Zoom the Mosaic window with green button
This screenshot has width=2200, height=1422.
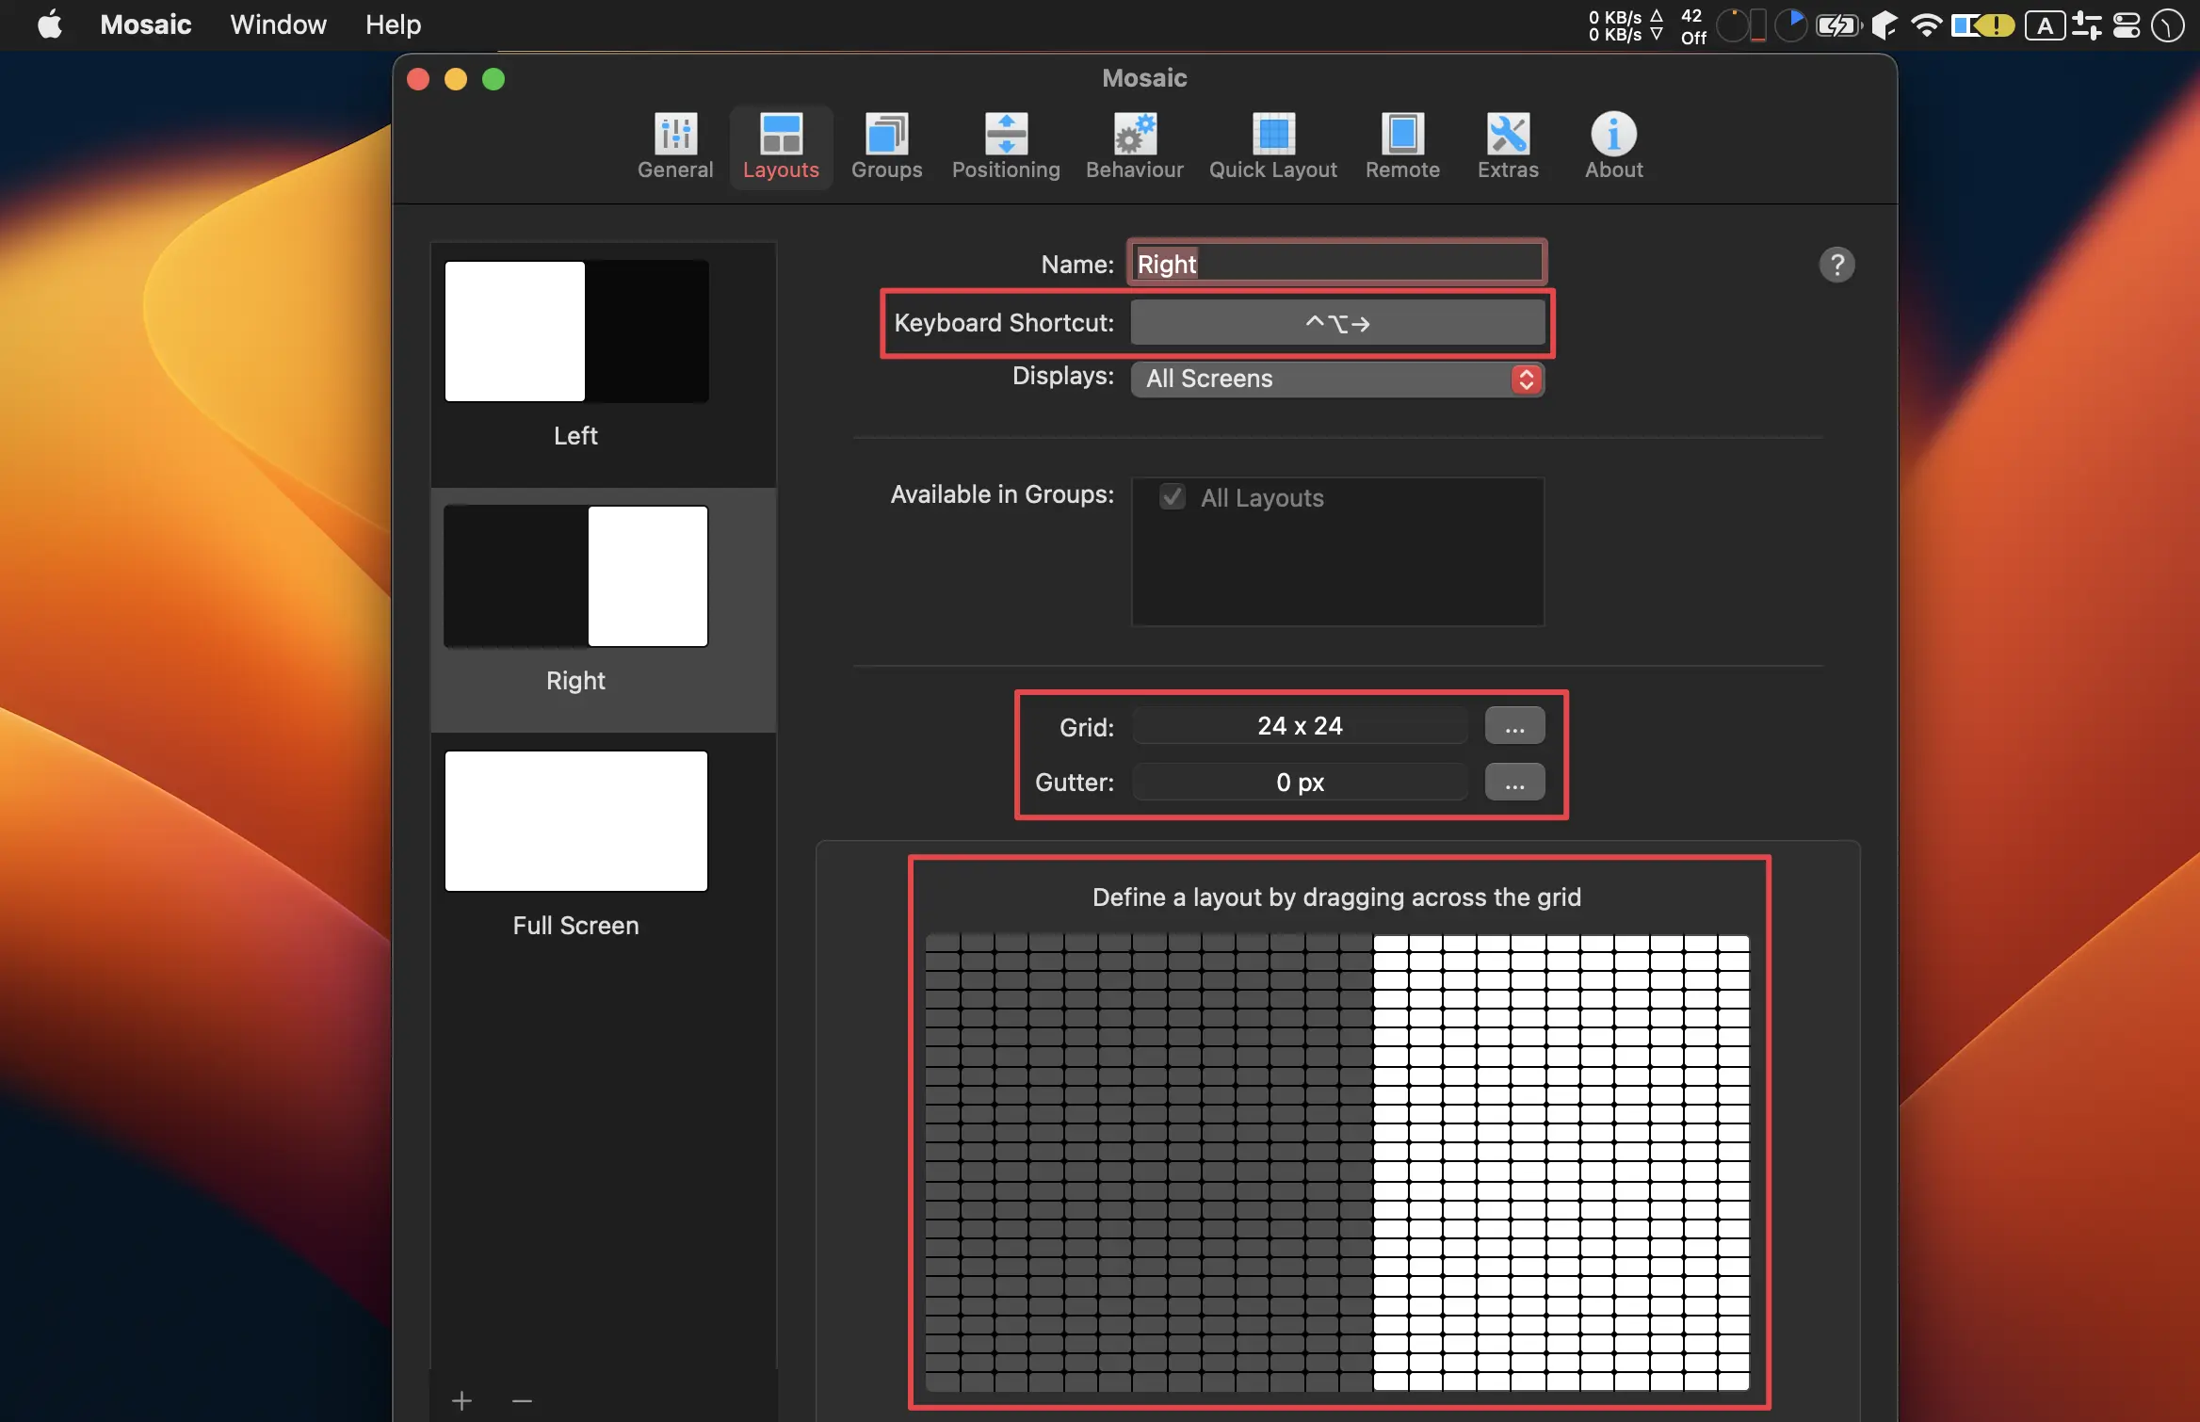tap(493, 79)
